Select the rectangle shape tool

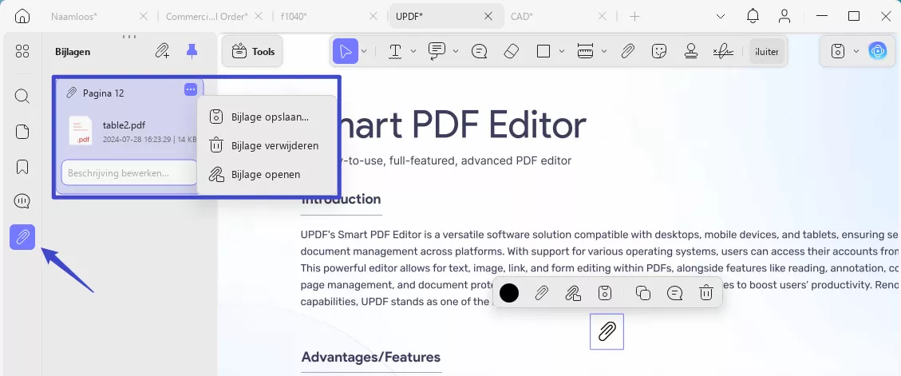click(x=543, y=51)
